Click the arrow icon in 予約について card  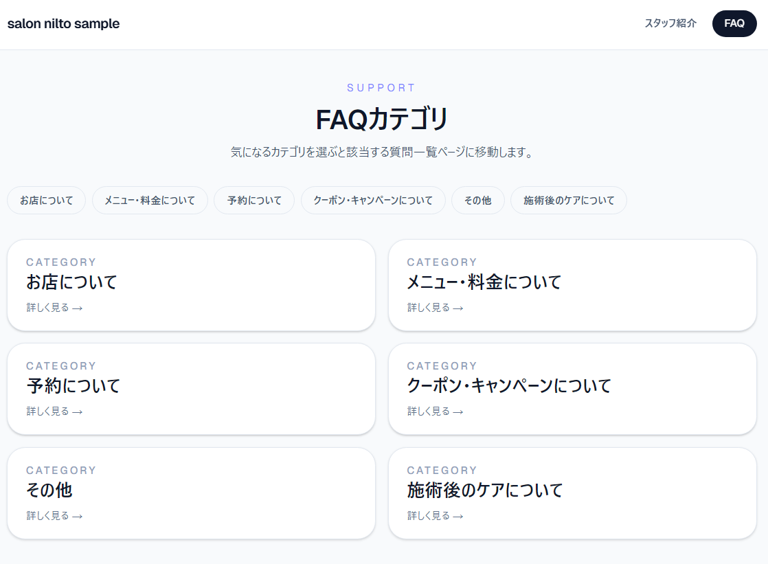[77, 412]
